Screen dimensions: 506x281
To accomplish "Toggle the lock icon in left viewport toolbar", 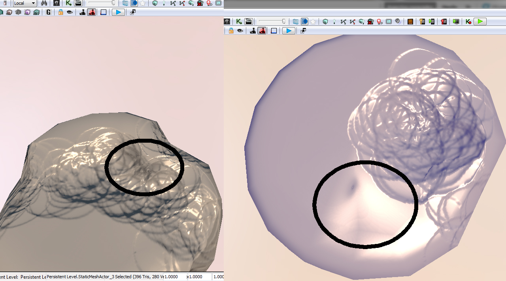I will tap(60, 12).
